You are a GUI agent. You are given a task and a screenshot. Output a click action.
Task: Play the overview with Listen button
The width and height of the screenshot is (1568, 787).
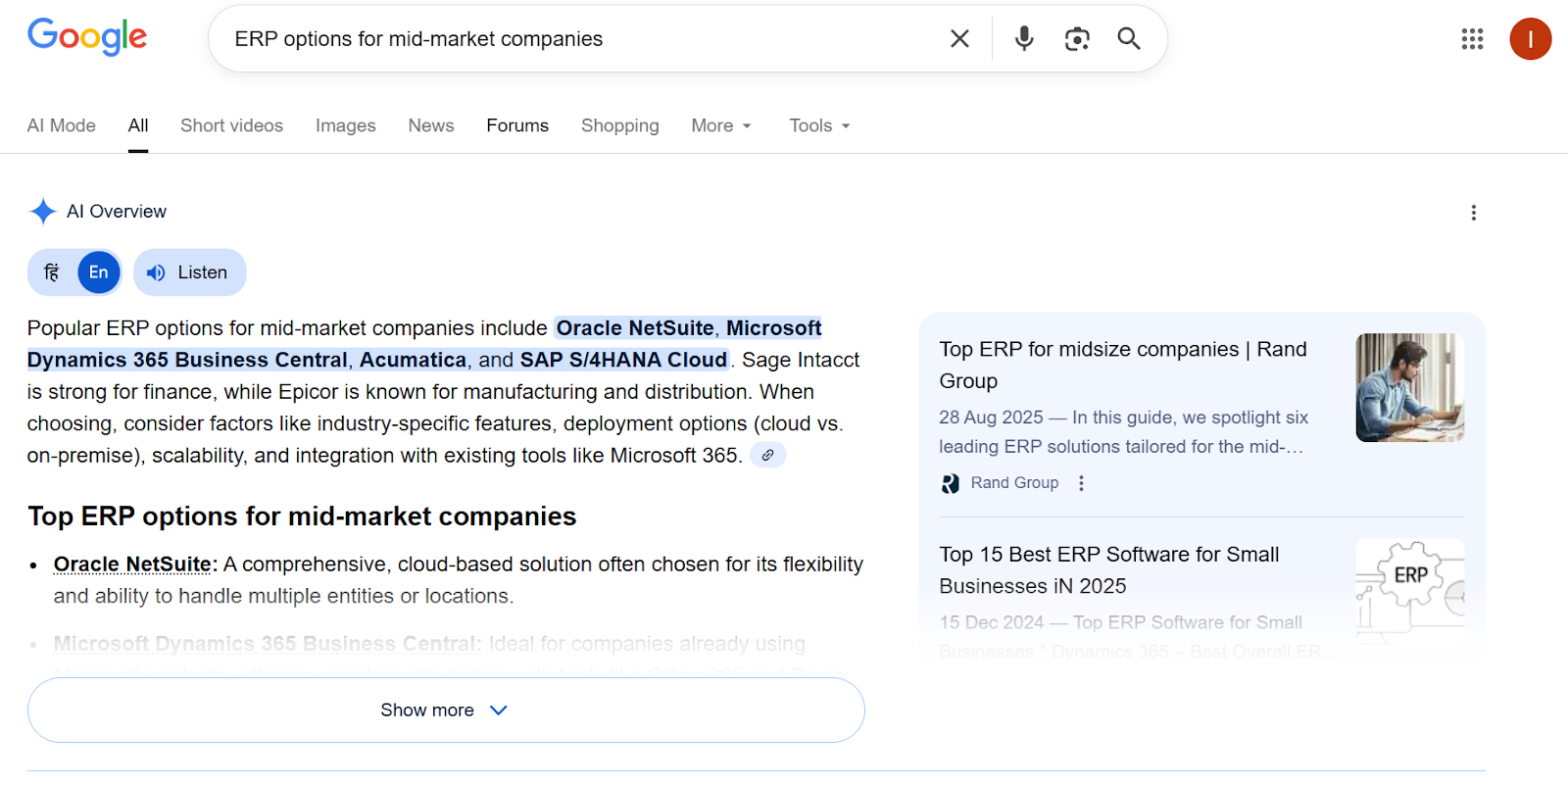189,272
